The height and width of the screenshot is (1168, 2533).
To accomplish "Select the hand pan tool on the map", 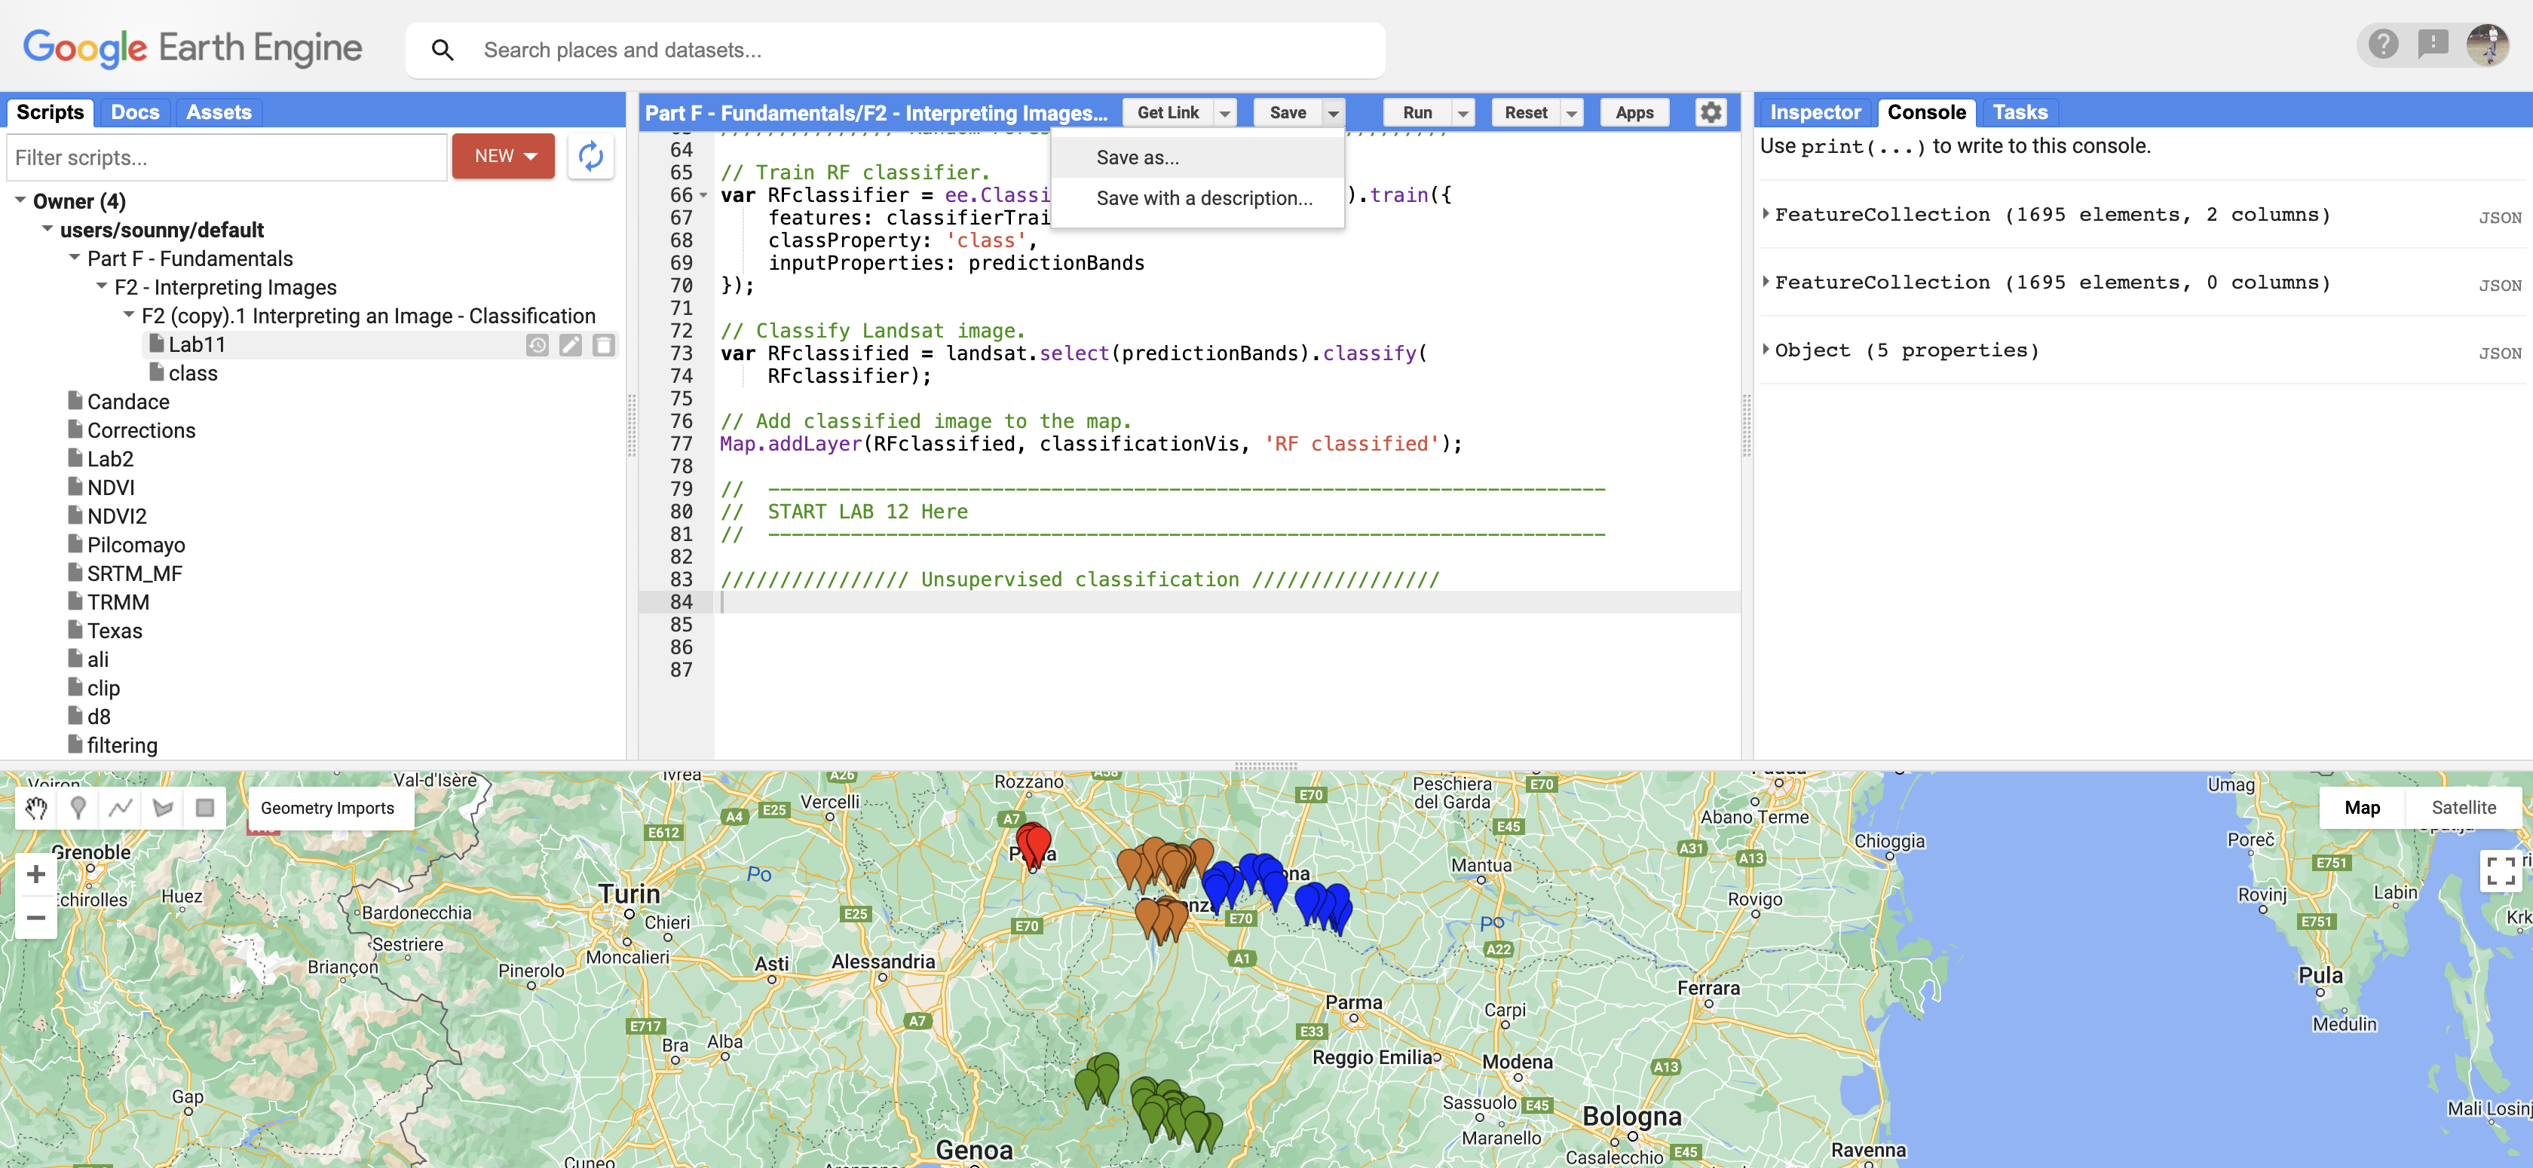I will point(36,808).
